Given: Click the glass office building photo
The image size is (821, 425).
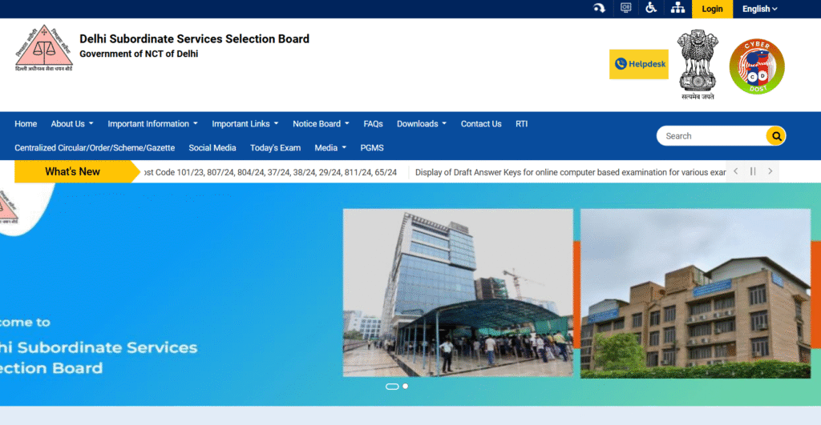Looking at the screenshot, I should click(458, 293).
